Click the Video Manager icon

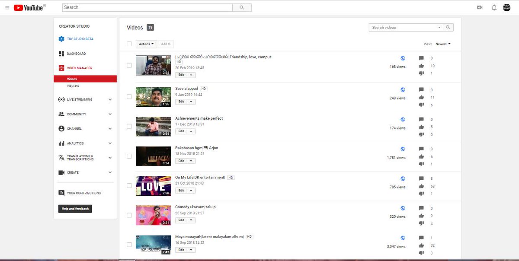tap(61, 68)
